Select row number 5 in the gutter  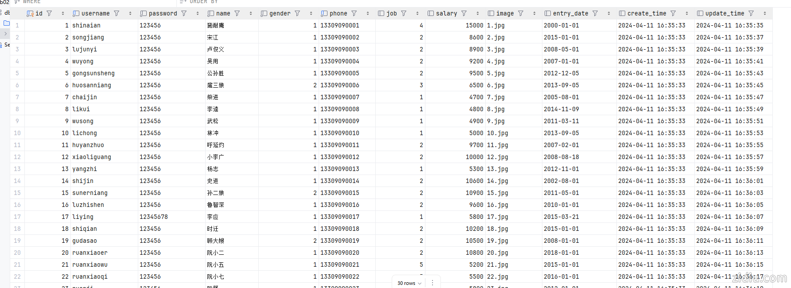tap(17, 73)
